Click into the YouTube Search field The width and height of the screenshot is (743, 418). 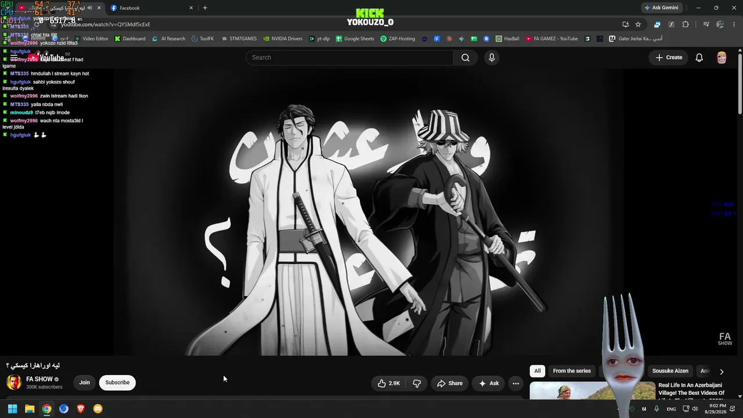coord(349,57)
